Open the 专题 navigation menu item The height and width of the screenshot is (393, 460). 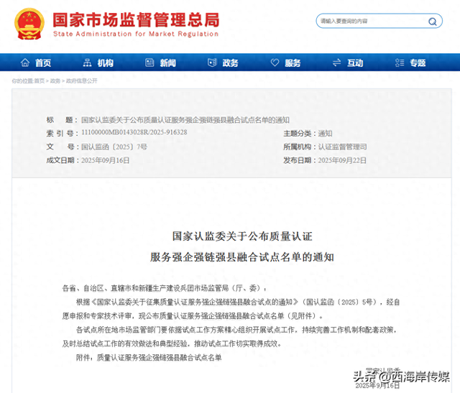tap(418, 63)
